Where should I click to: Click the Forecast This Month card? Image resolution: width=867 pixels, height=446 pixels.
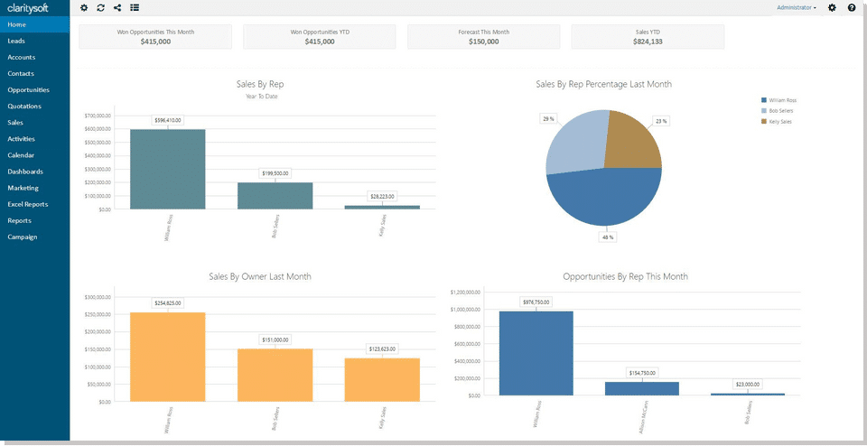coord(484,36)
